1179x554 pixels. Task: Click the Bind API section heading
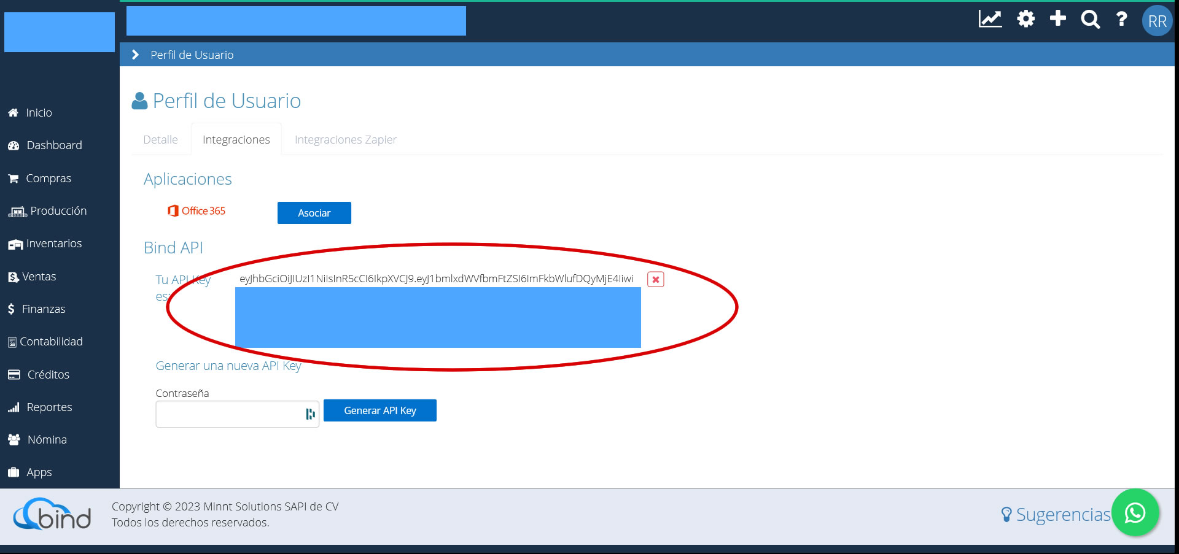click(173, 248)
